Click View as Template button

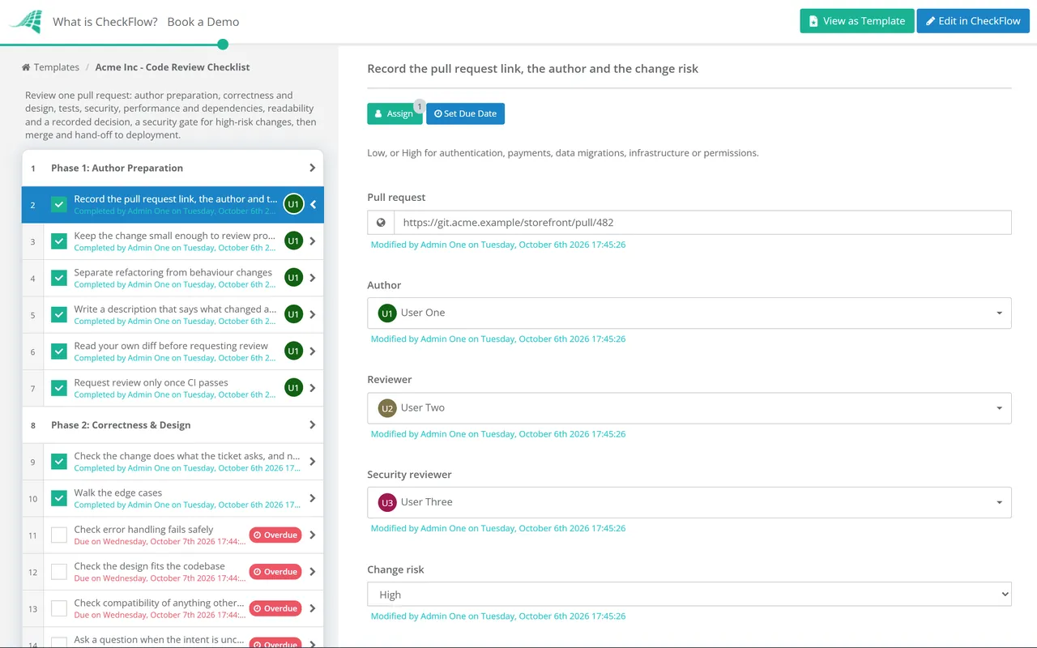click(857, 21)
